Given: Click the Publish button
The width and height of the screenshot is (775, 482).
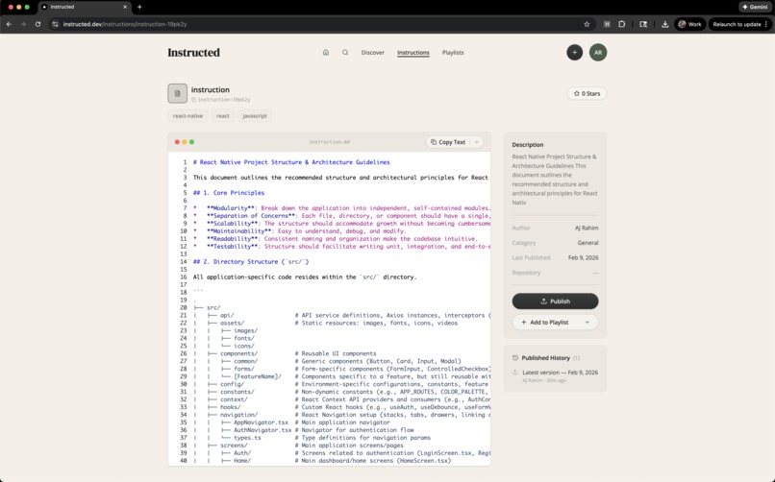Looking at the screenshot, I should (x=555, y=301).
